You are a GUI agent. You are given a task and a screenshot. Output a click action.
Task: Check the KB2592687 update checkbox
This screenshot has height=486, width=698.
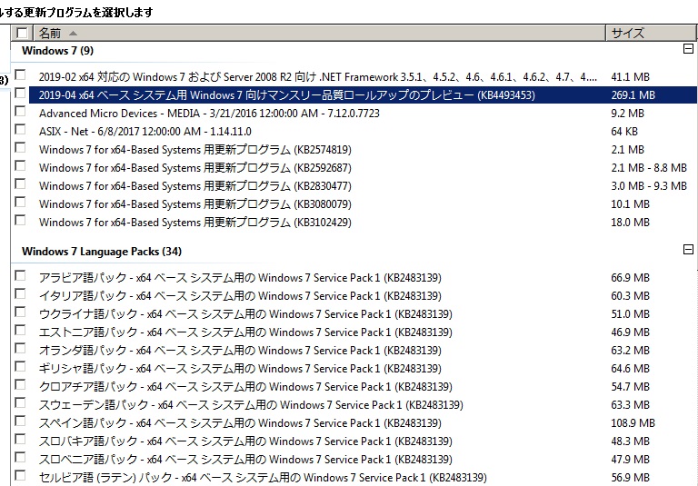21,165
